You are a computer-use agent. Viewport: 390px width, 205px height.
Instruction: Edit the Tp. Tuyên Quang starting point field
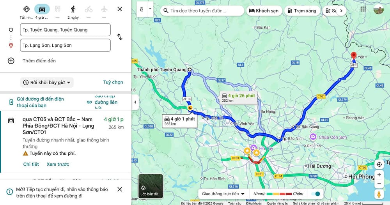pos(66,30)
